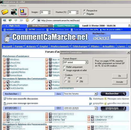Click the RSS icon beside Linux/Unix forum
131x130 pixels.
[4, 63]
